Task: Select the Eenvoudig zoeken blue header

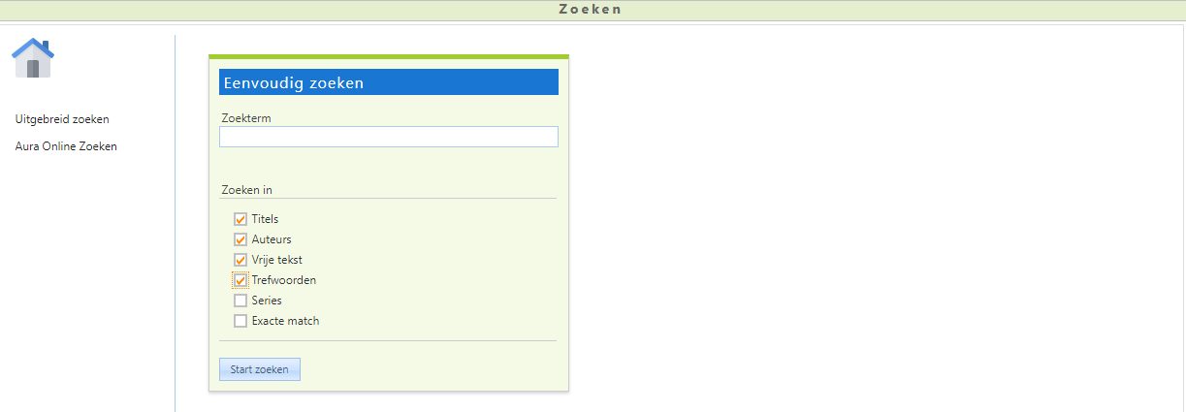Action: click(389, 82)
